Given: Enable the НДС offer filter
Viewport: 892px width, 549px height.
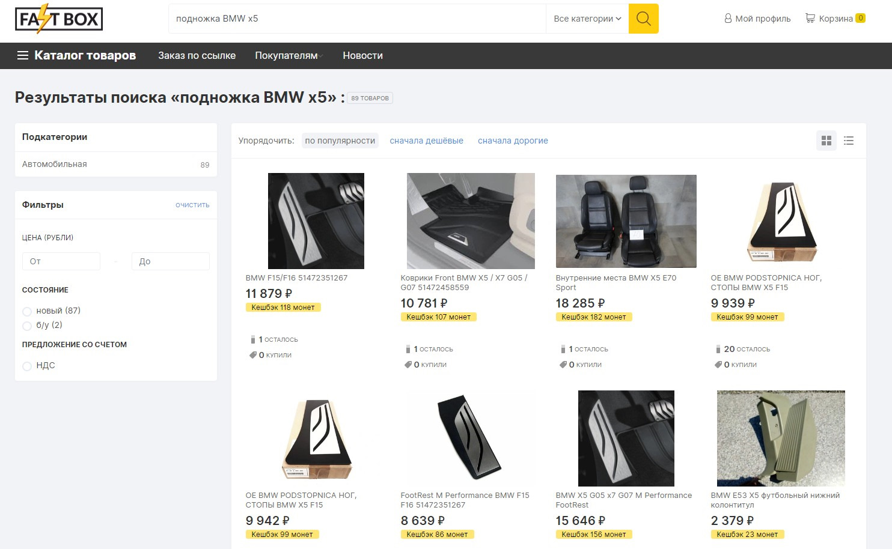Looking at the screenshot, I should [x=27, y=366].
